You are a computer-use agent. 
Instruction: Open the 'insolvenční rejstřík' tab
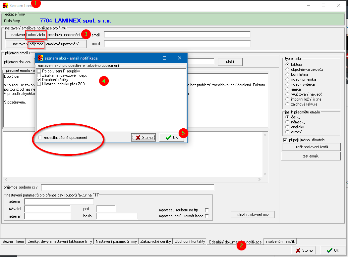pos(280,241)
